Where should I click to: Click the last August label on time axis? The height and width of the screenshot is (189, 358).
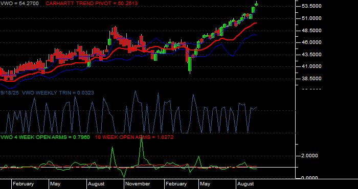245,184
